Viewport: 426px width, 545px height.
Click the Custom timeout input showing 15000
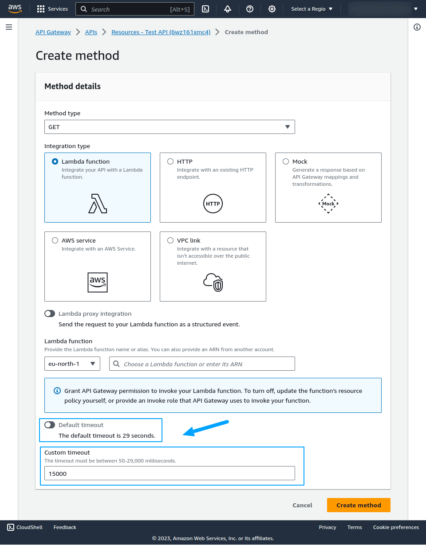click(x=170, y=473)
